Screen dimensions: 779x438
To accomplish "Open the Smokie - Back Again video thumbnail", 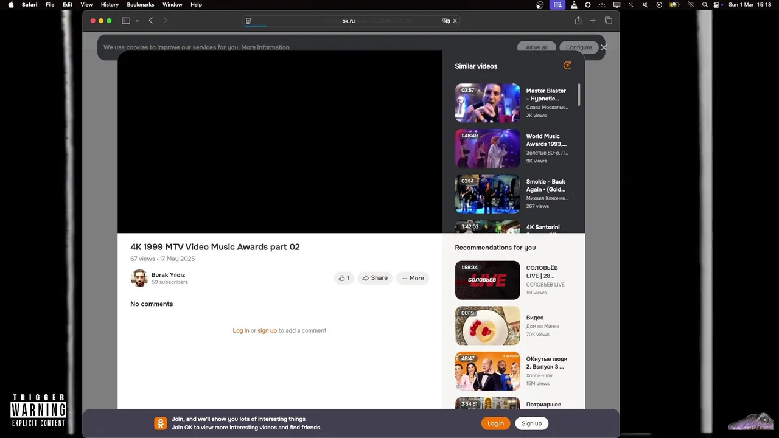I will [x=487, y=194].
